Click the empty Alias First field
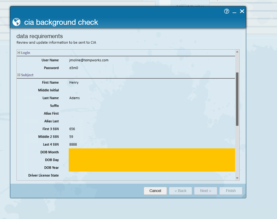277x219 pixels. (x=152, y=113)
